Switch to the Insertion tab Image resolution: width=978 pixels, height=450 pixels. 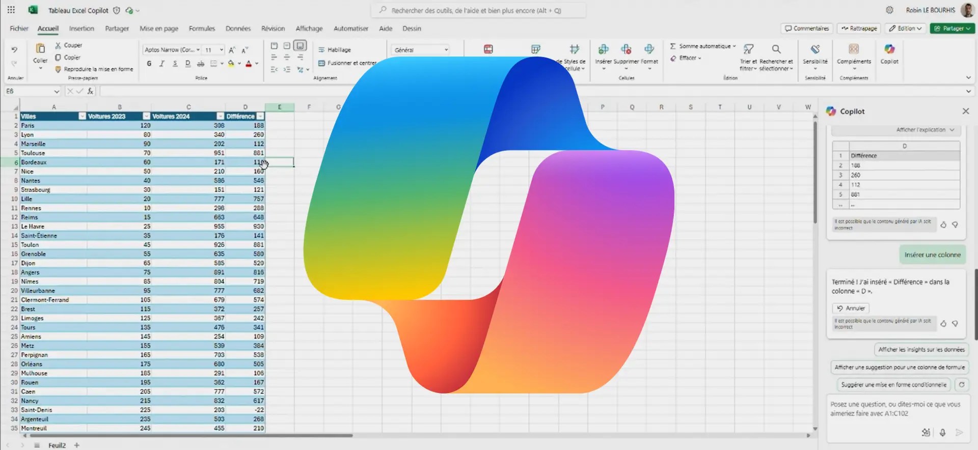(x=81, y=29)
